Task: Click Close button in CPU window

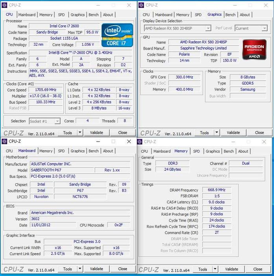Action: click(123, 132)
